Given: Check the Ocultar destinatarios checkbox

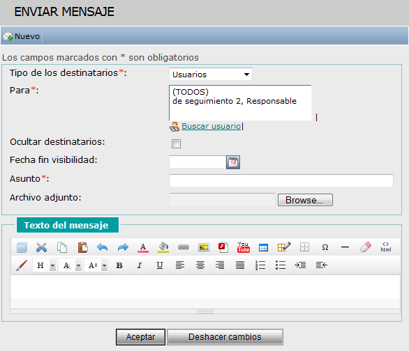Looking at the screenshot, I should click(x=176, y=143).
